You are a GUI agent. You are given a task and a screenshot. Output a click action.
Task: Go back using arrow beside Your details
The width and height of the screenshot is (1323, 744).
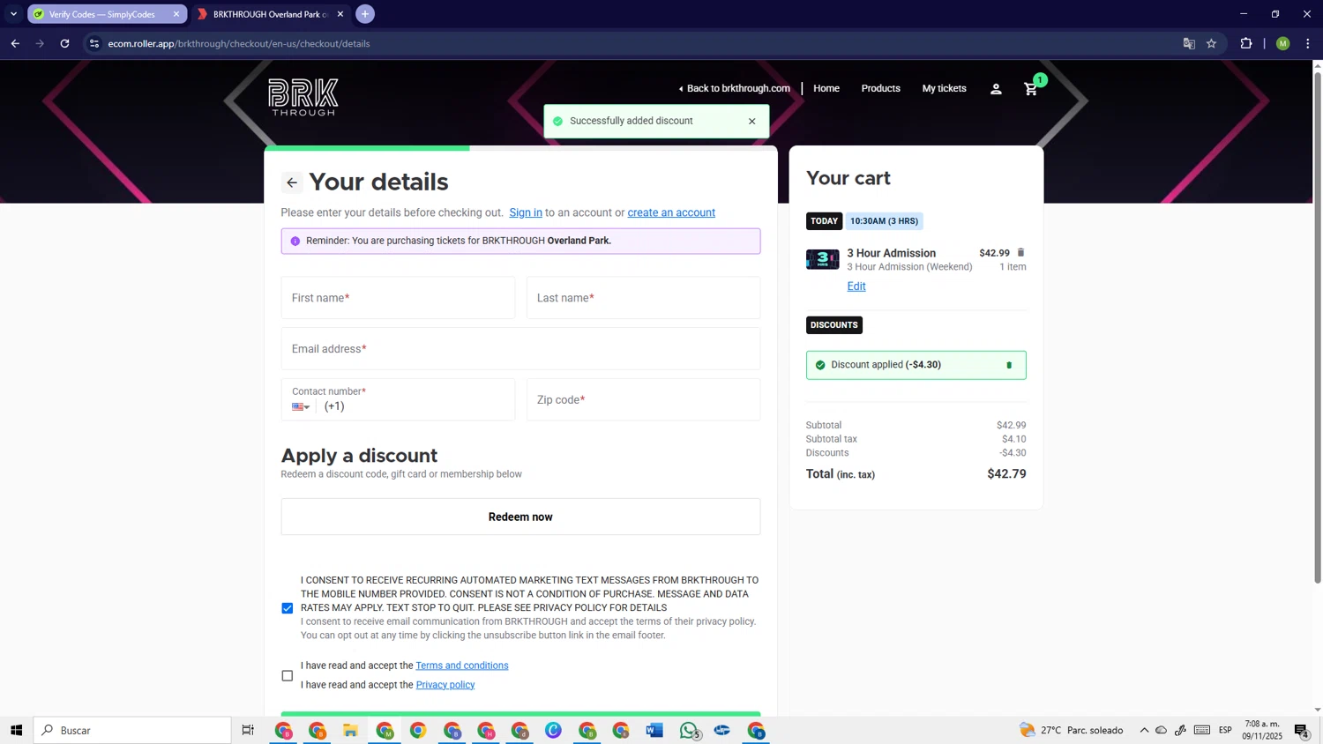(292, 182)
